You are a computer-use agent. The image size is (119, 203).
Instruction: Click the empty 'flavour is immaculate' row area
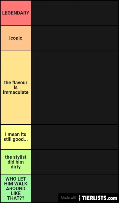(x=75, y=88)
